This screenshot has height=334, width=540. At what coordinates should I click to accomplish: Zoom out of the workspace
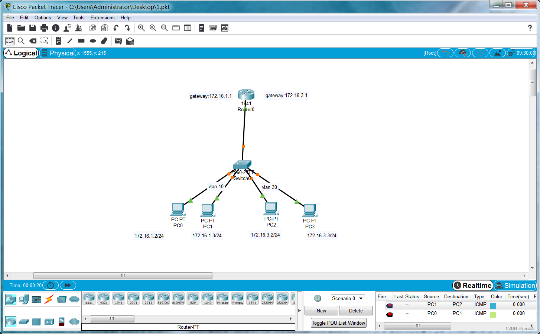click(165, 28)
